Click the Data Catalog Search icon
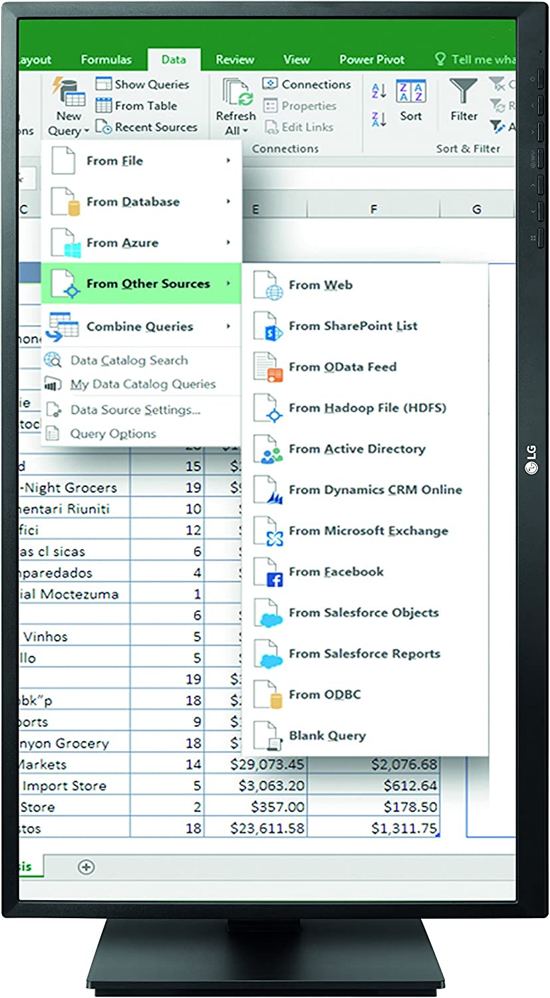 pos(53,361)
